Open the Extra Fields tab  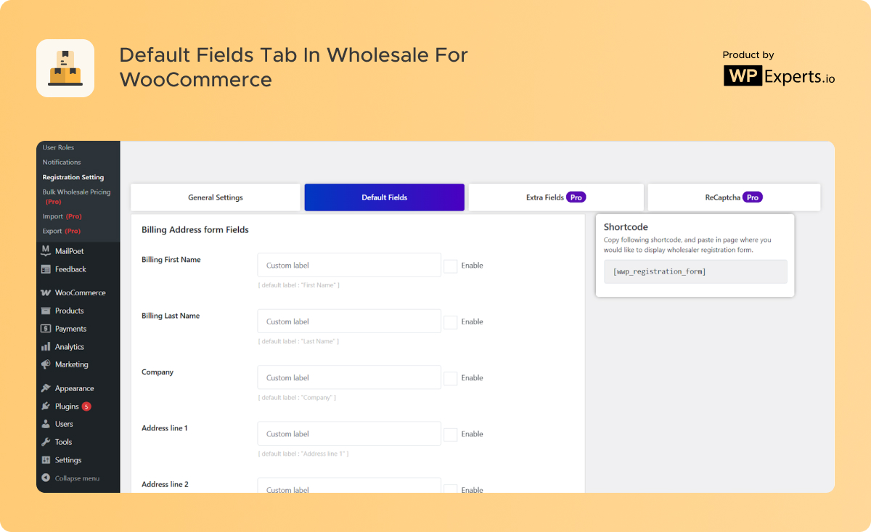[x=556, y=197]
